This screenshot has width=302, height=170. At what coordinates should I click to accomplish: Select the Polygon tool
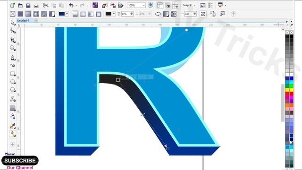(13, 90)
